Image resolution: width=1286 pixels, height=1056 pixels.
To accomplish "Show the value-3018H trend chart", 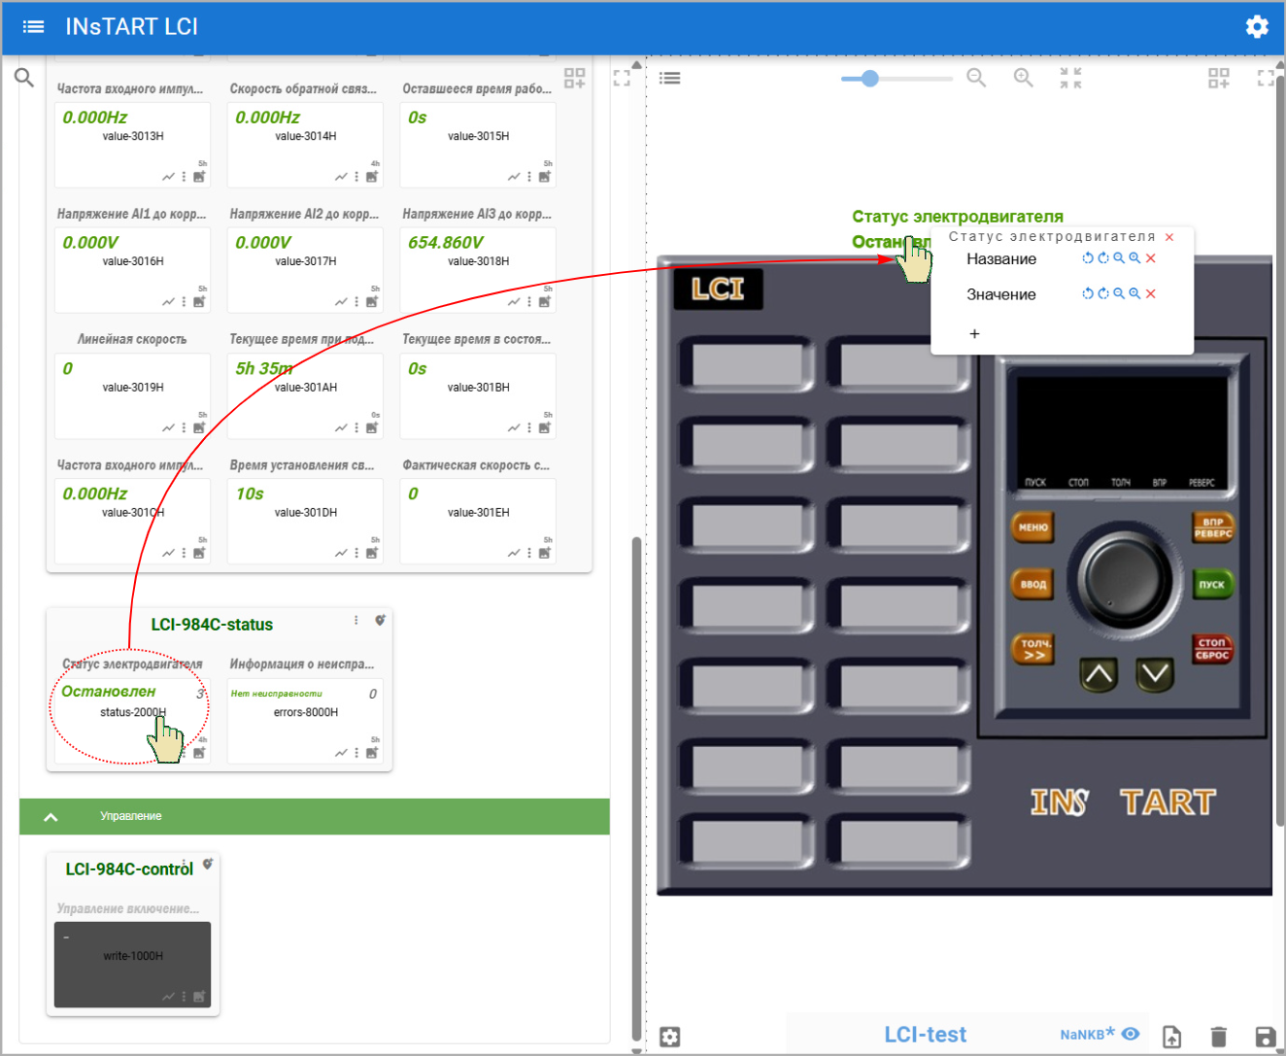I will coord(514,302).
